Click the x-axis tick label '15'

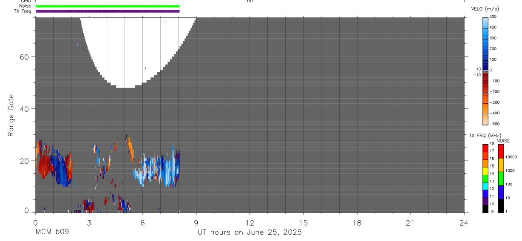click(x=303, y=222)
